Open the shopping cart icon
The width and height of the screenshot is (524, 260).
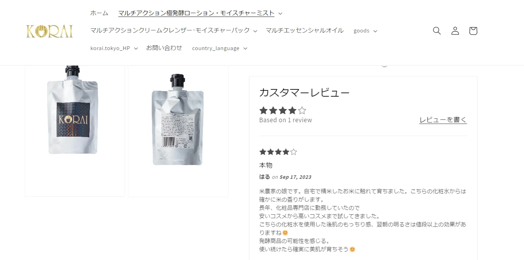click(x=473, y=31)
